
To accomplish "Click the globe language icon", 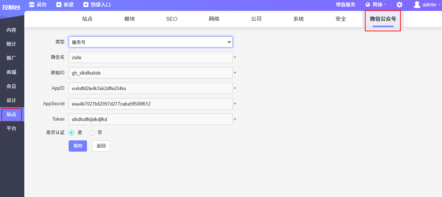I will (x=368, y=5).
